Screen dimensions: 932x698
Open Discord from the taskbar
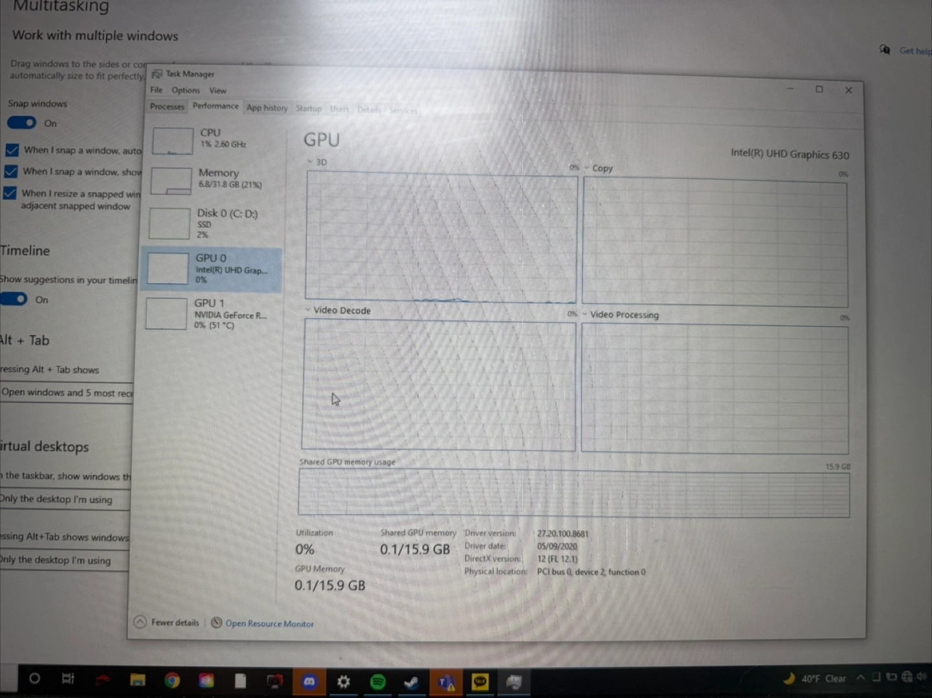click(x=309, y=681)
